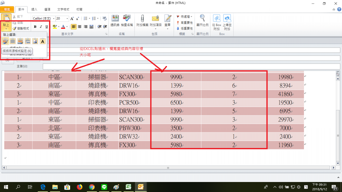The height and width of the screenshot is (192, 342).
Task: Choose Keep Text Only paste option
Action: 42,41
